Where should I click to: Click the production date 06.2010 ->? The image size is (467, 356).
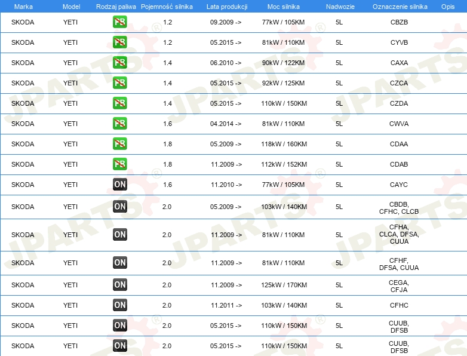[226, 63]
